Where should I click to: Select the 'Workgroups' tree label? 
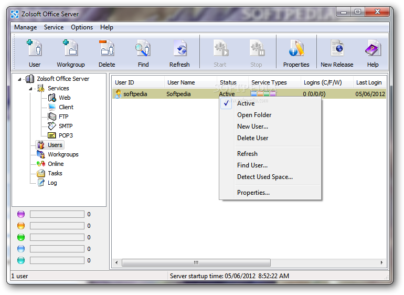click(x=63, y=154)
